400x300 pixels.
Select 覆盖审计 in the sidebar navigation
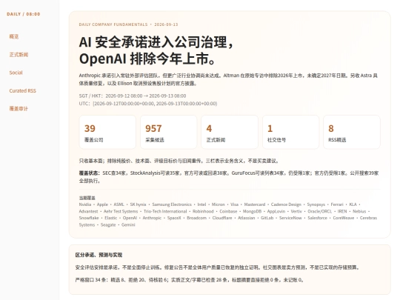coord(19,109)
